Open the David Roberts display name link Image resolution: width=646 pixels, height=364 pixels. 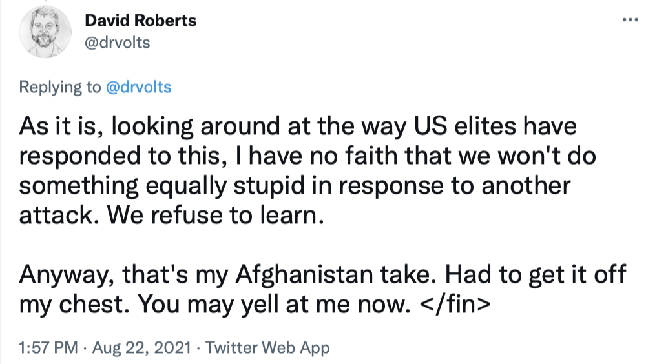click(140, 21)
